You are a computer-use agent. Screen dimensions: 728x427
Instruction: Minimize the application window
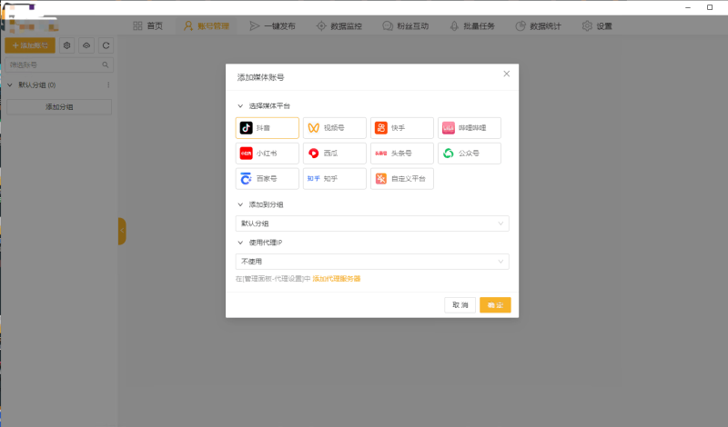coord(688,7)
